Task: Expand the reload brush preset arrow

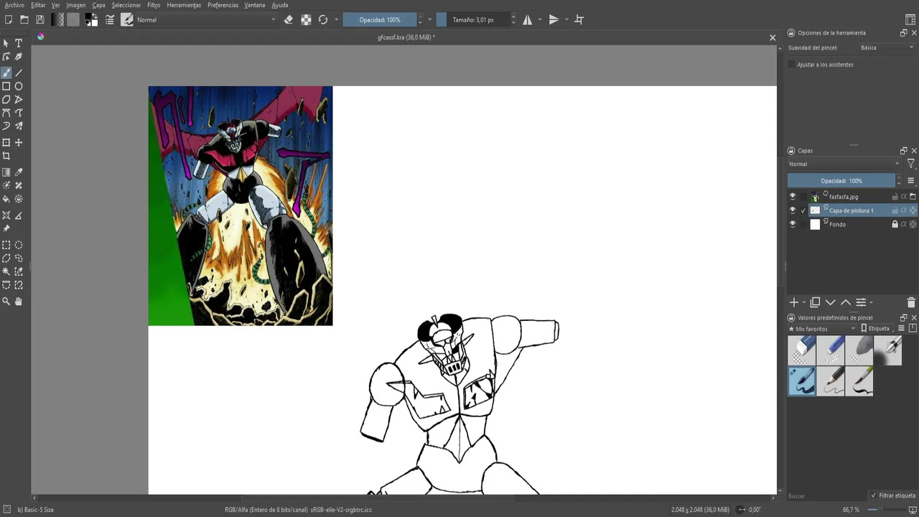Action: pyautogui.click(x=335, y=20)
